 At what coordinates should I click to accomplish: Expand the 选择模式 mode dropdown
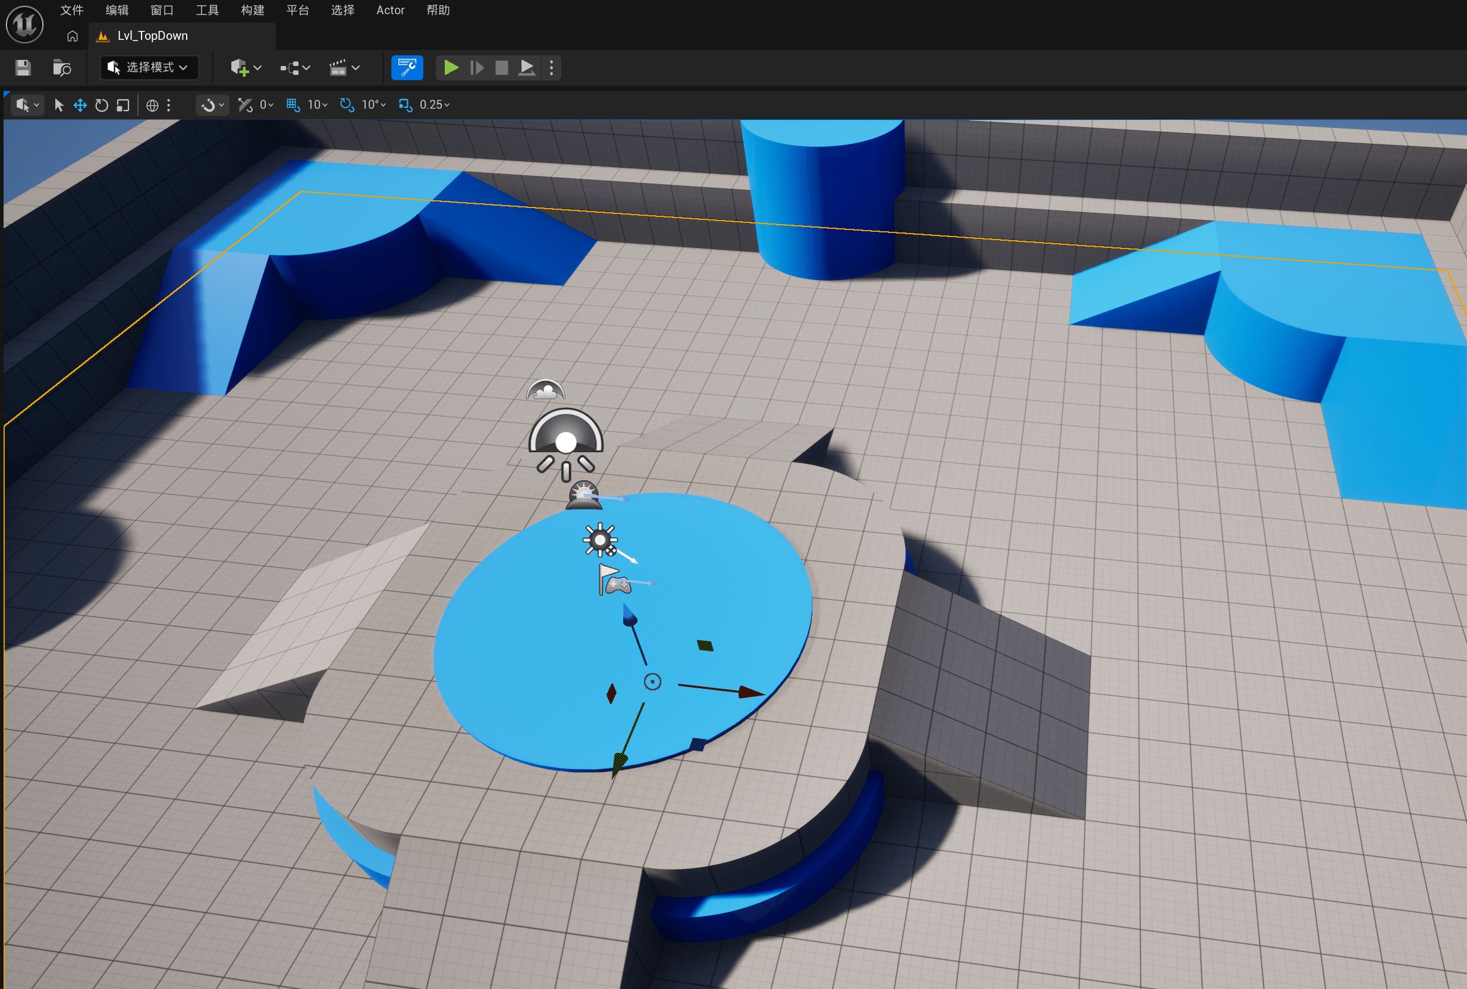149,68
